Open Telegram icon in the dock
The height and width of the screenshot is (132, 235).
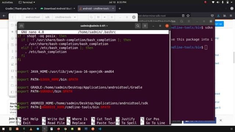[x=38, y=129]
